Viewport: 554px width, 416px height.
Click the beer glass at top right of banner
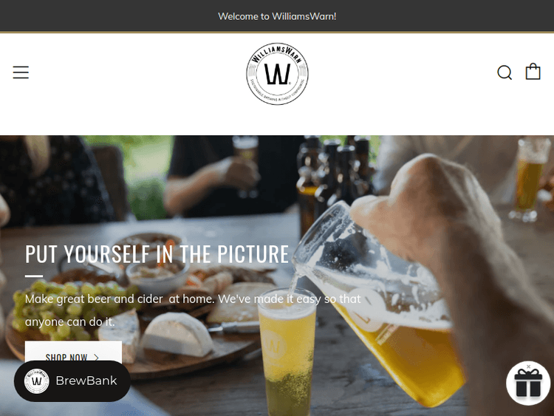tap(527, 180)
